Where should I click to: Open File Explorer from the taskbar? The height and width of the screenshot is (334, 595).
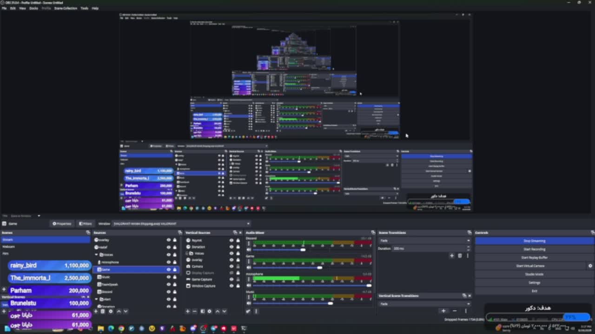click(x=100, y=328)
